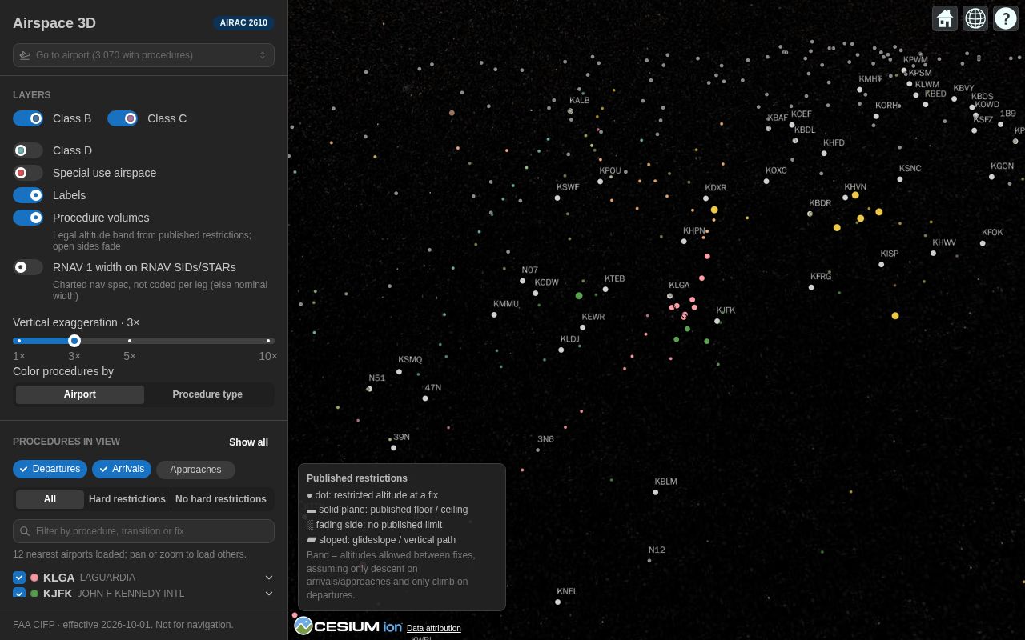Click the Show all button

(248, 442)
